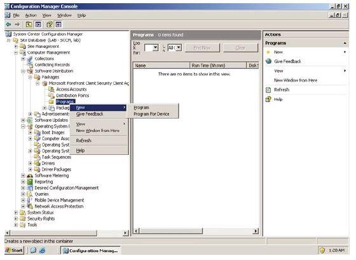Click the Software Distribution icon in tree
The width and height of the screenshot is (356, 260).
point(30,71)
